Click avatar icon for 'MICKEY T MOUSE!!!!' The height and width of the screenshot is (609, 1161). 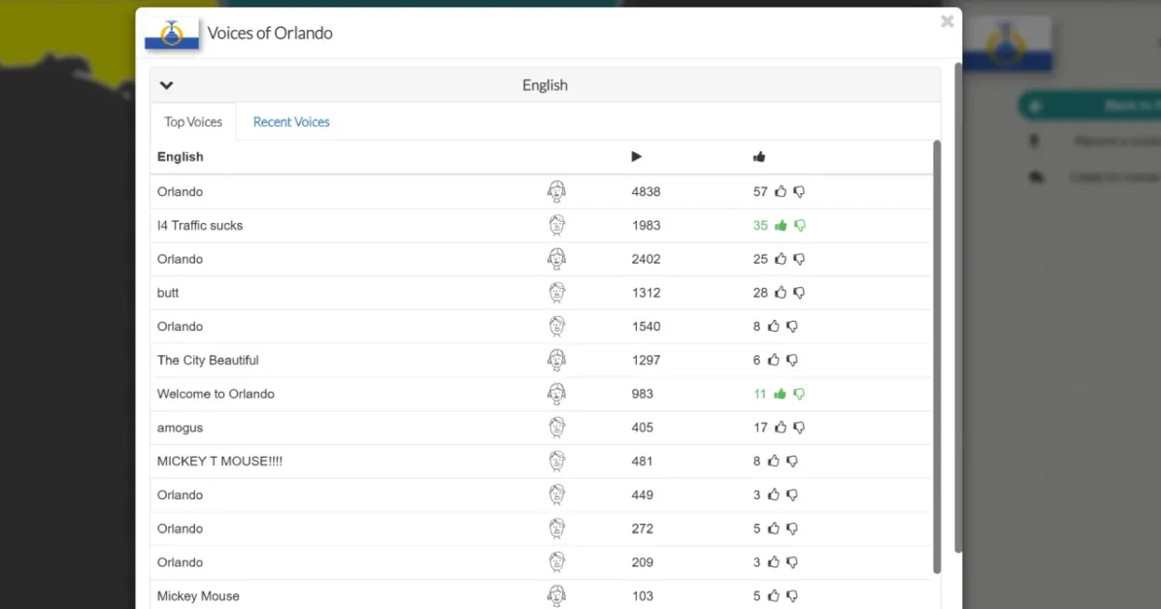pos(556,461)
